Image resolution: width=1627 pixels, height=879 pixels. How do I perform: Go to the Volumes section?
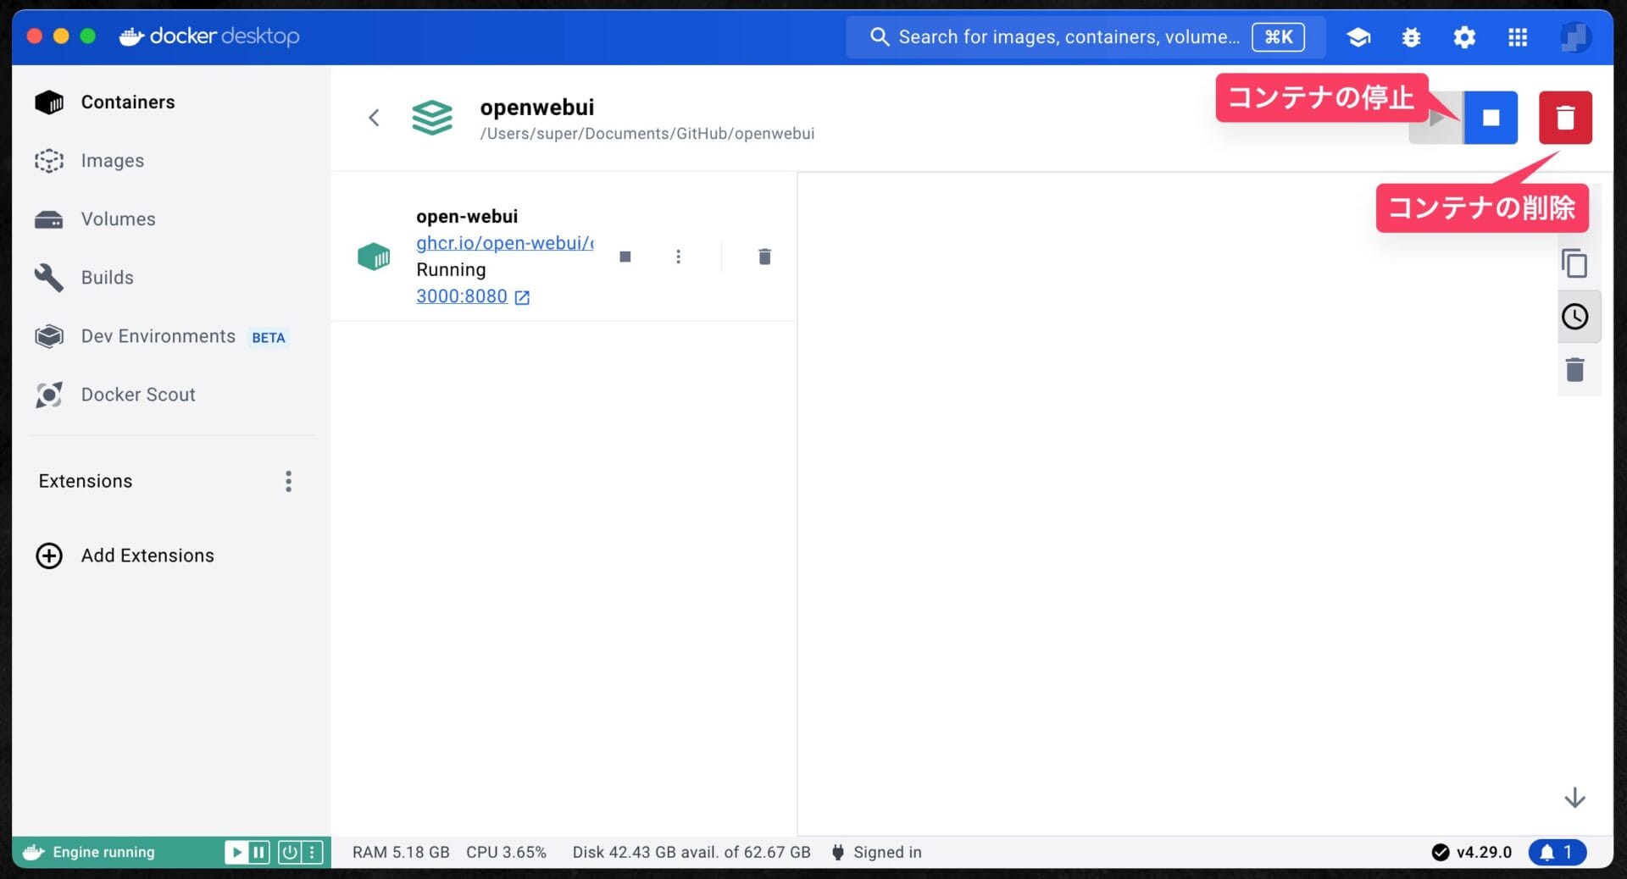tap(118, 219)
